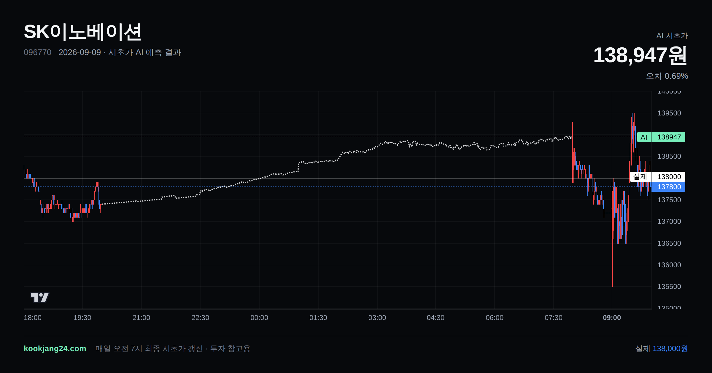Click the 136500 price axis value
712x373 pixels.
pos(669,243)
